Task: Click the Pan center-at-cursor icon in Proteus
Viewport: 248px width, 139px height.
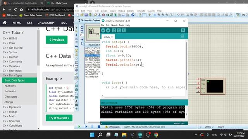Action: click(x=155, y=15)
